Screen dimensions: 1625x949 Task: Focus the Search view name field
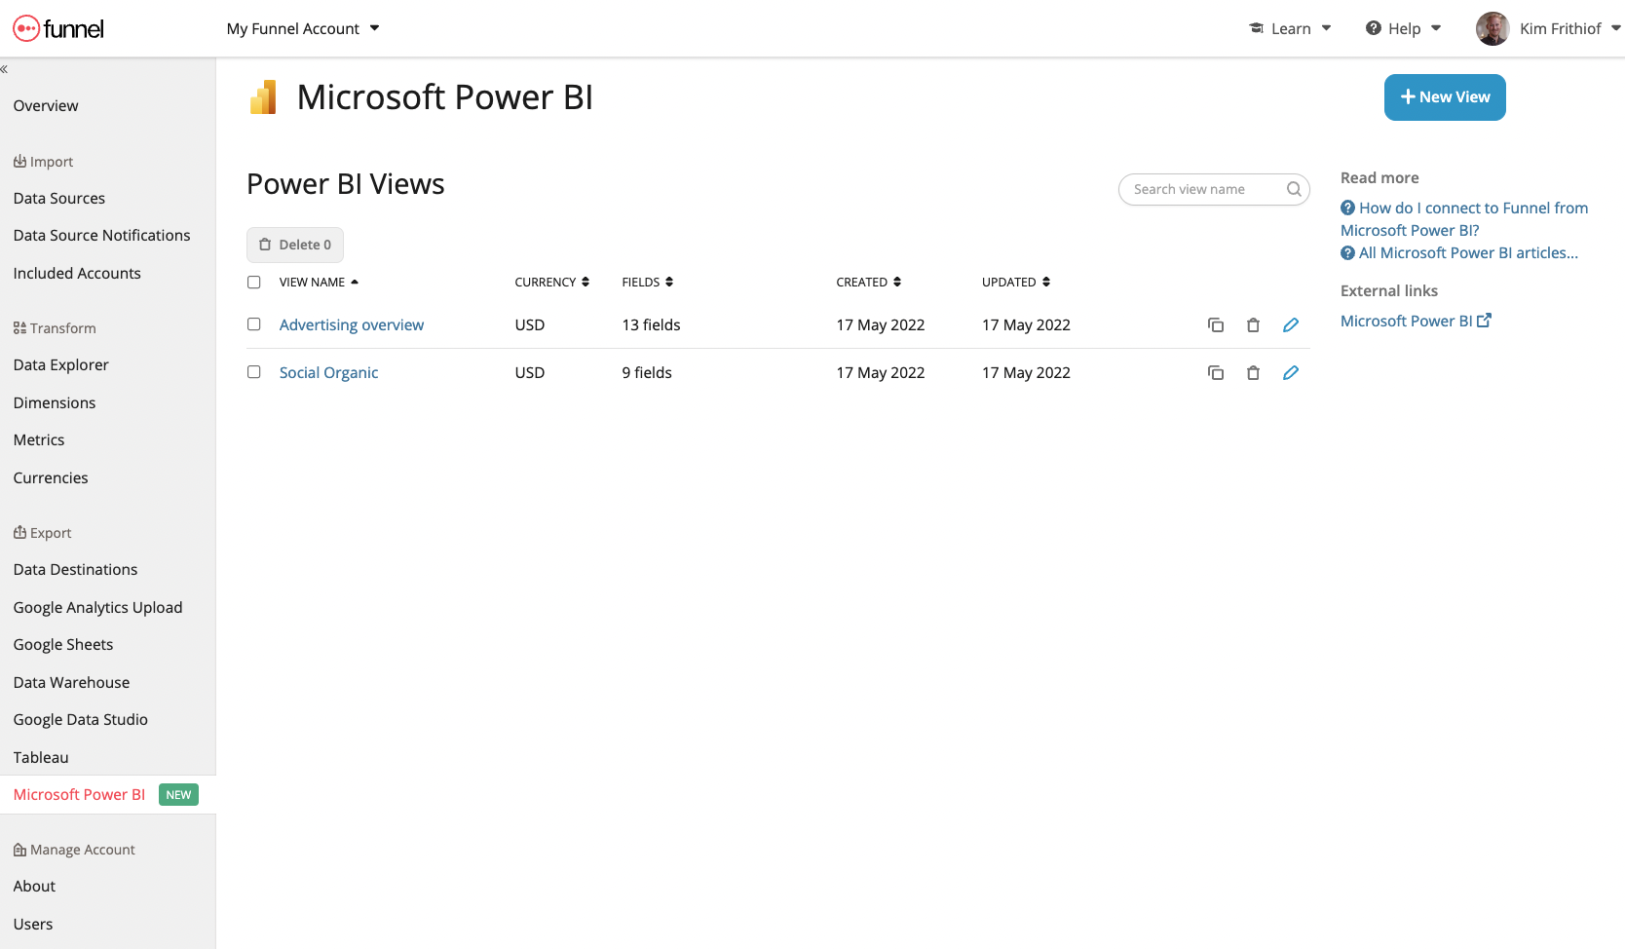tap(1214, 189)
